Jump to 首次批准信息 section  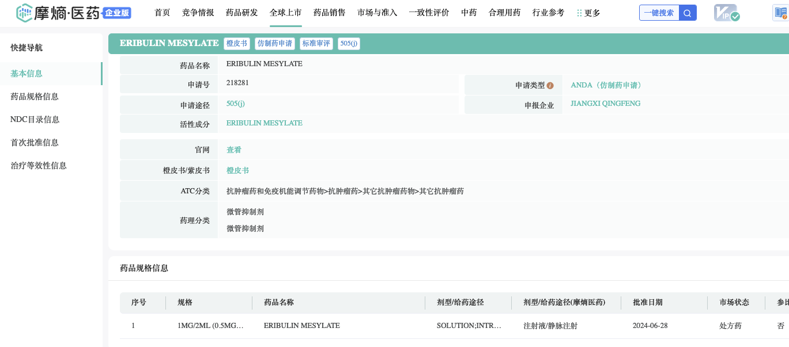pyautogui.click(x=35, y=143)
